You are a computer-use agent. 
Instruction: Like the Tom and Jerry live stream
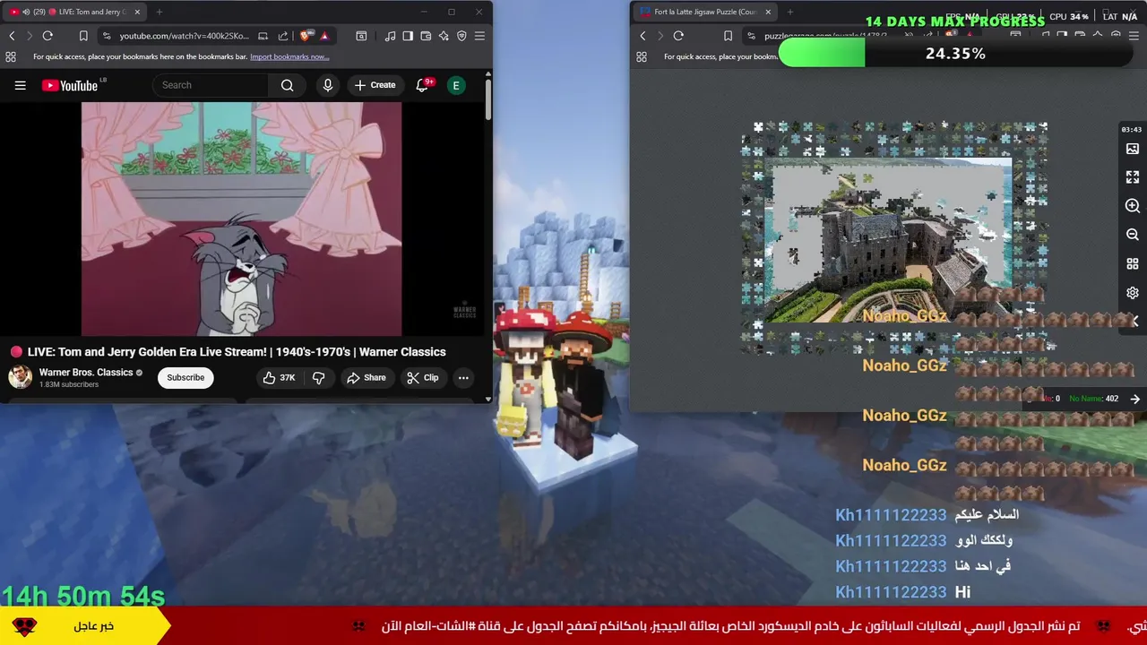click(x=279, y=378)
